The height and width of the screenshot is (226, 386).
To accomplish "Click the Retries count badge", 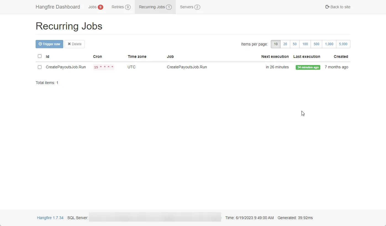I will (128, 7).
